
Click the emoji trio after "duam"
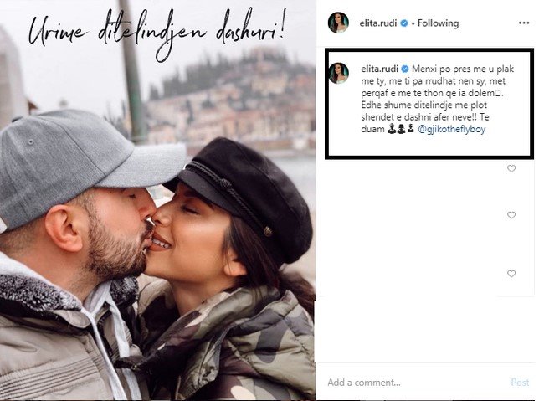401,129
